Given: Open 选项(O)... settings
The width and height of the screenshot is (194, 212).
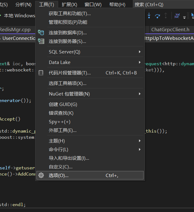Looking at the screenshot, I should pos(90,175).
